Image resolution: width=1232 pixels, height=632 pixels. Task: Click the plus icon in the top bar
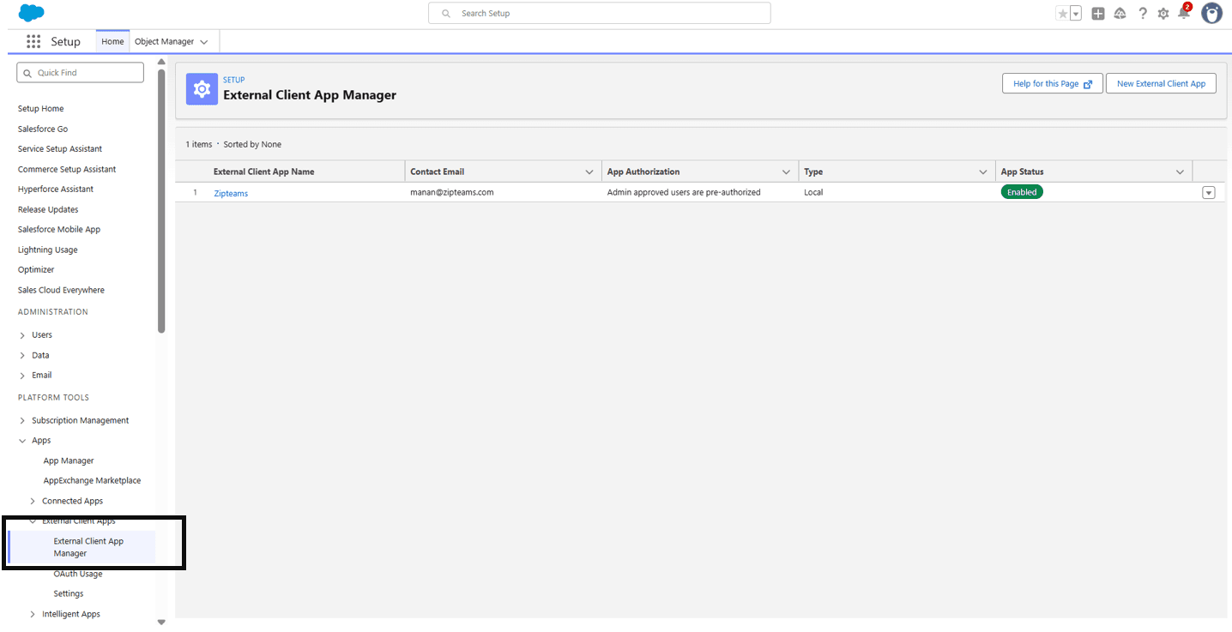pos(1097,13)
